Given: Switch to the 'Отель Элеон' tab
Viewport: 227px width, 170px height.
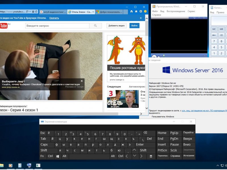Looking at the screenshot, I should [x=81, y=12].
